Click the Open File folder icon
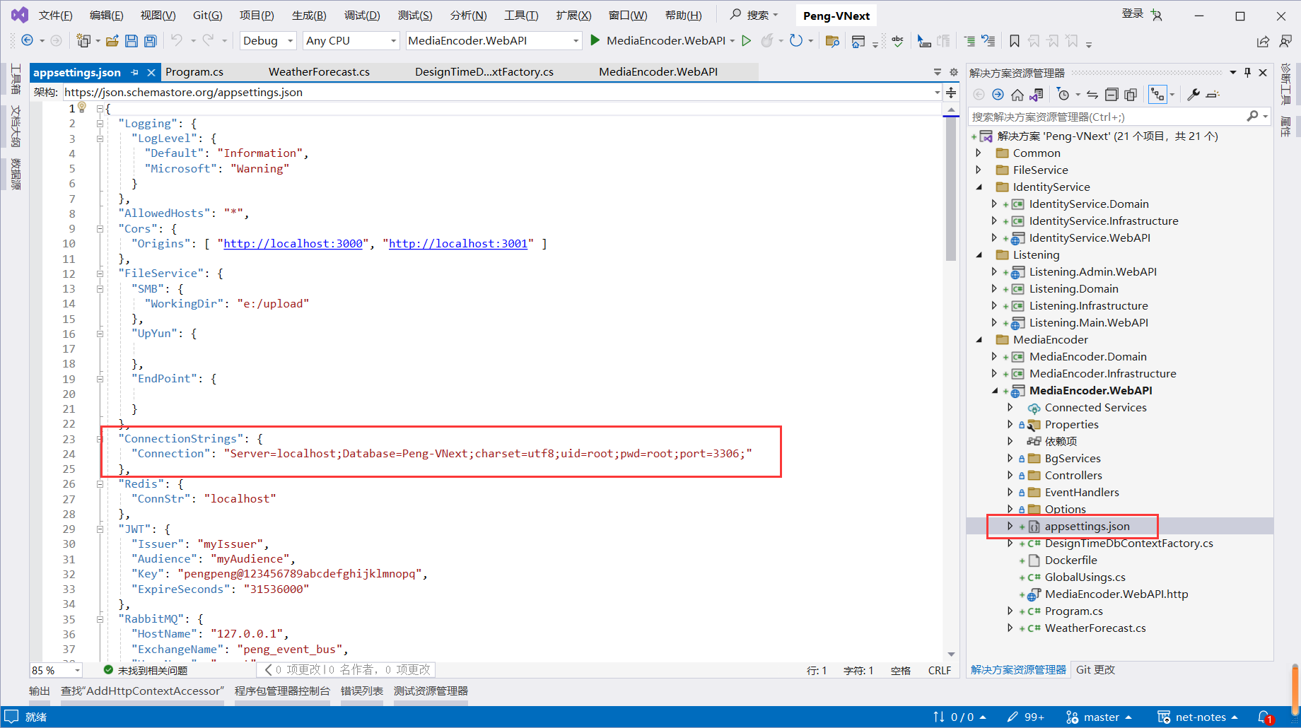Screen dimensions: 1301x728 click(112, 40)
